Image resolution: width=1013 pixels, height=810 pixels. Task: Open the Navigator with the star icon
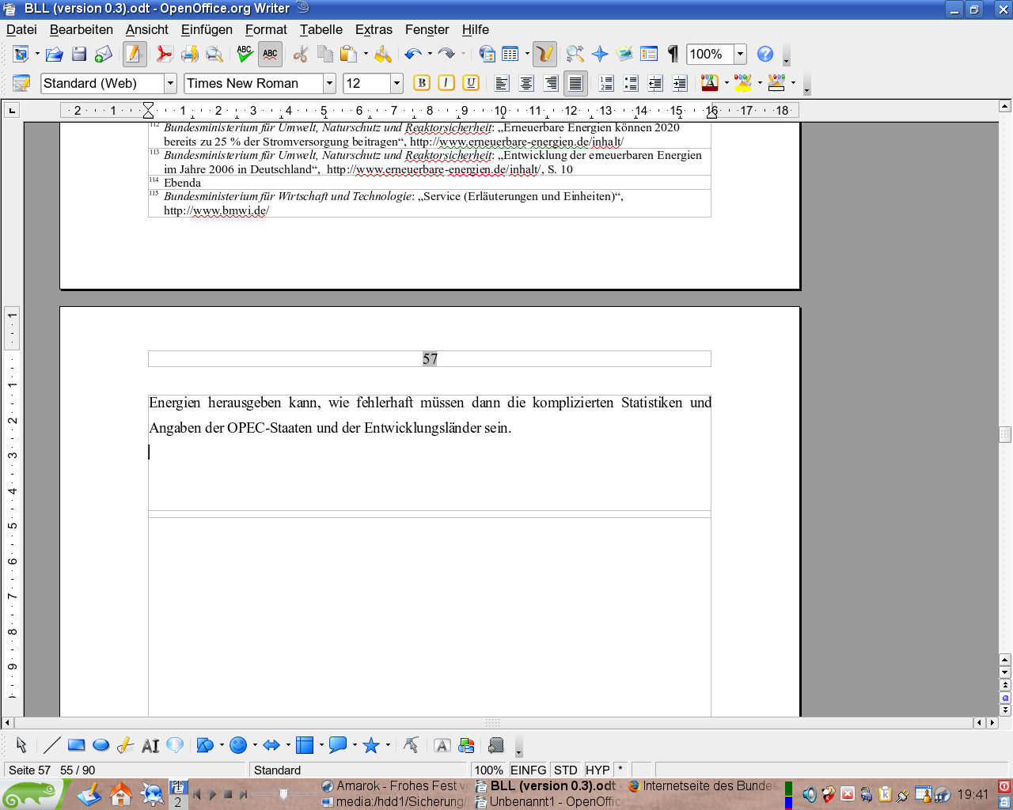click(600, 54)
